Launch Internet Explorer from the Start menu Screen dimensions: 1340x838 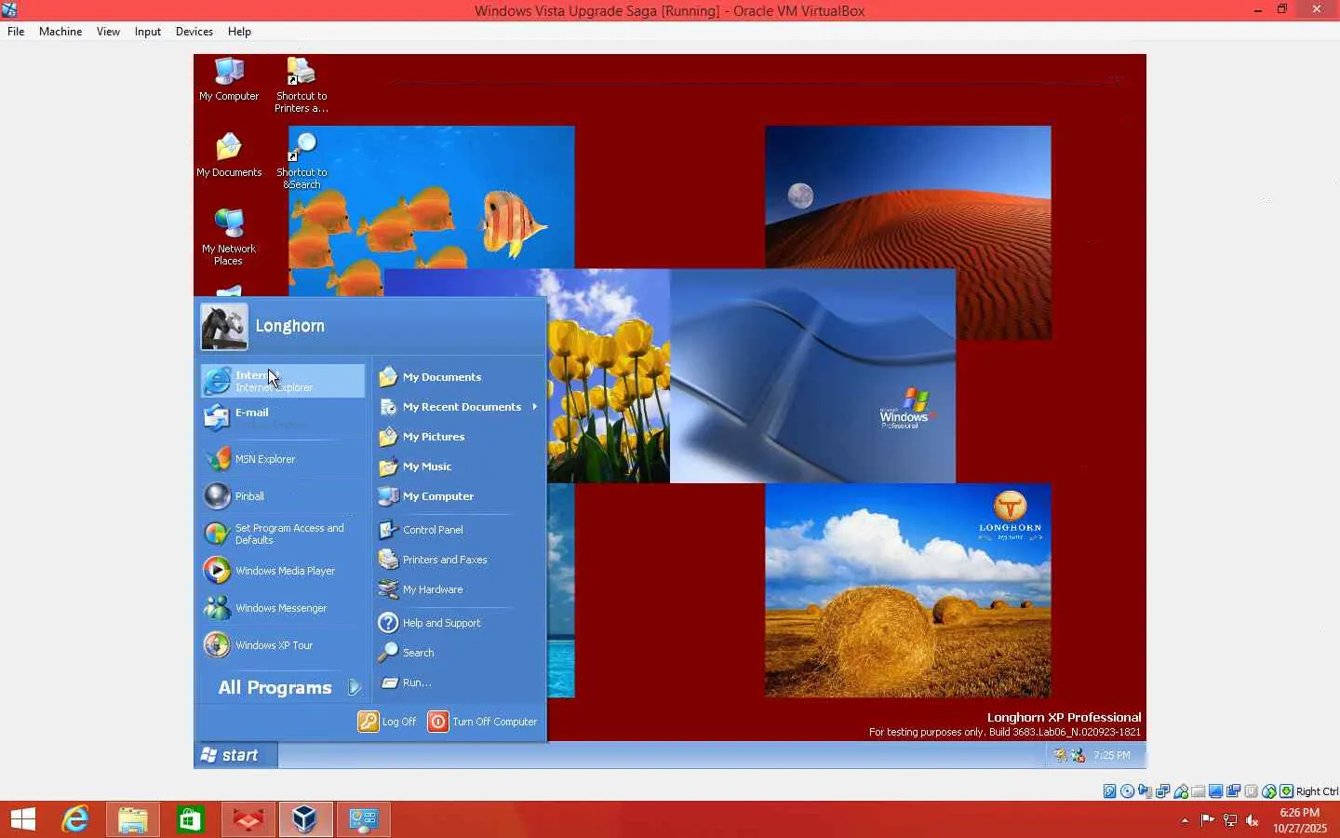pos(283,381)
